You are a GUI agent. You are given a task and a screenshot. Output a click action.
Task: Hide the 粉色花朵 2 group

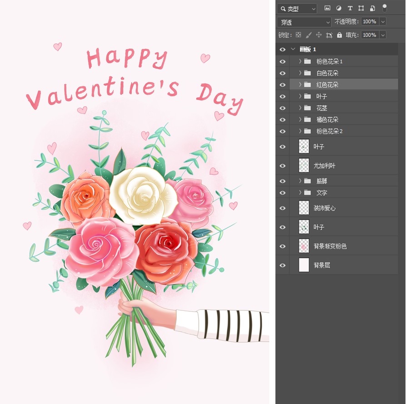(283, 131)
